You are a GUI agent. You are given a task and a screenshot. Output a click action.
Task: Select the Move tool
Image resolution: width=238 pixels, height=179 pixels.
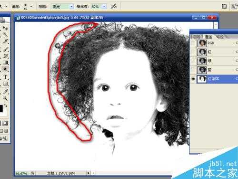(5, 28)
